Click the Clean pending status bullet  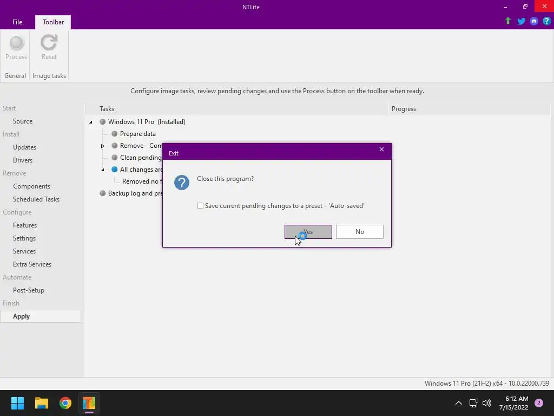(115, 158)
